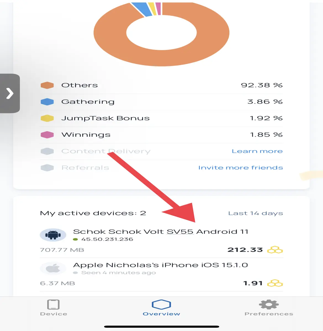This screenshot has width=323, height=331.
Task: Click grey Referrals legend hexagon
Action: tap(47, 168)
